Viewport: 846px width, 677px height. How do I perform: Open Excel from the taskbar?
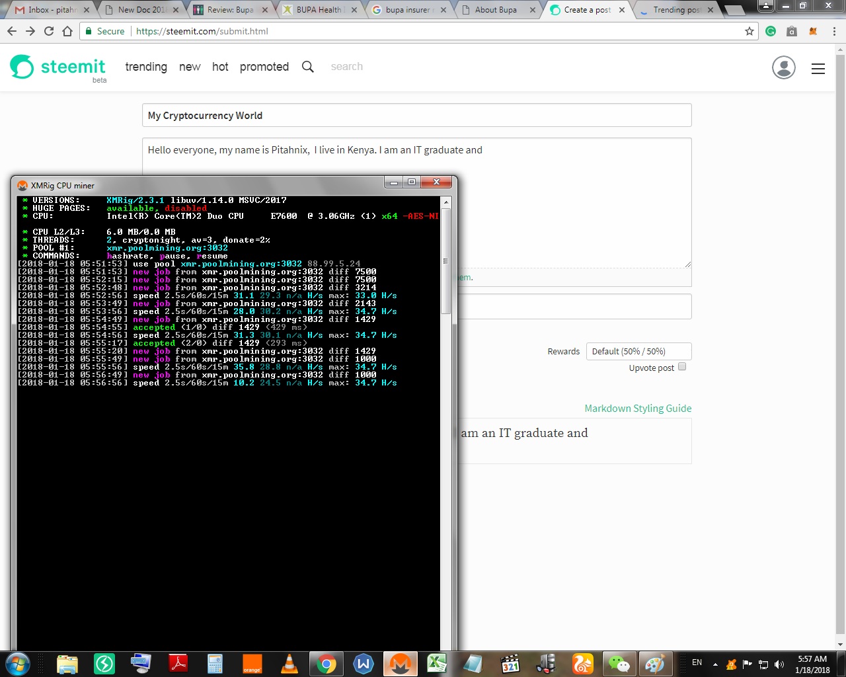pos(437,664)
